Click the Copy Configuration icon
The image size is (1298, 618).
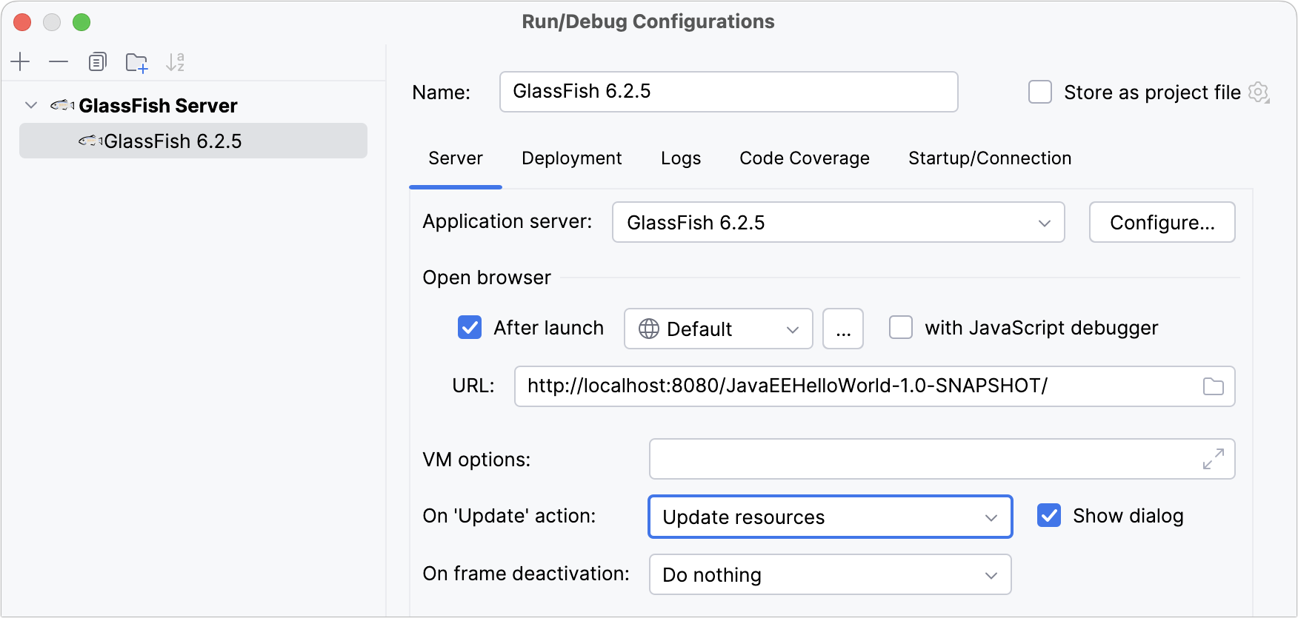tap(97, 62)
